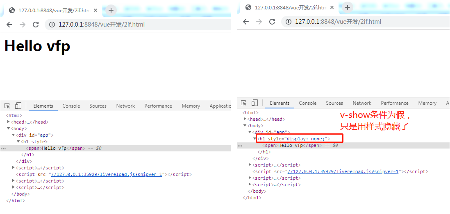Click ellipsis actions beside right selected span row
This screenshot has width=450, height=214.
pos(240,146)
